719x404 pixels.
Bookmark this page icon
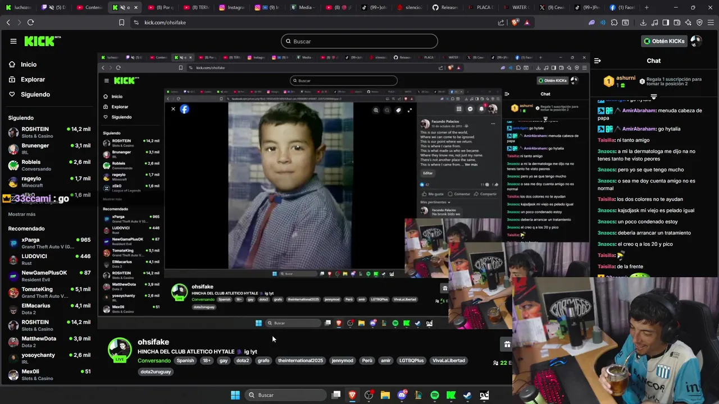[x=121, y=22]
